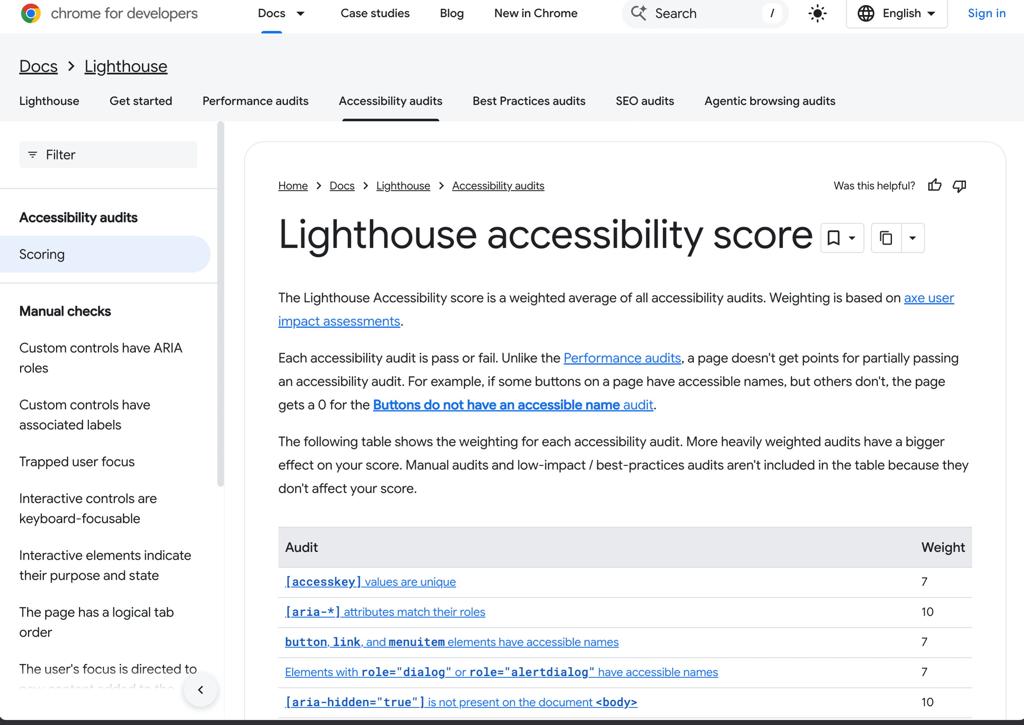Click the large Lighthouse heading link

[x=126, y=66]
